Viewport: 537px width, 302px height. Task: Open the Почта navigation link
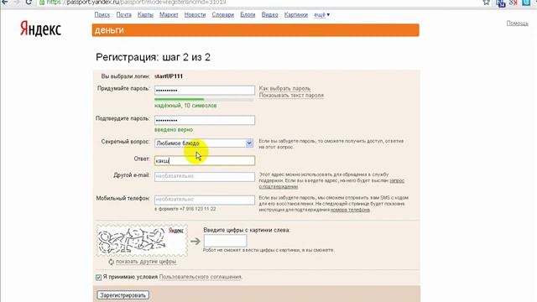pyautogui.click(x=123, y=15)
